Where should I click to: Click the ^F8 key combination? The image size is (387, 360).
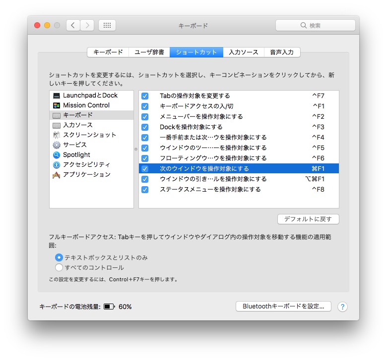tap(318, 190)
